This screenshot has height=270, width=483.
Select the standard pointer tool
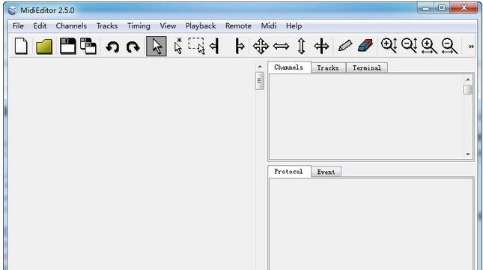157,46
